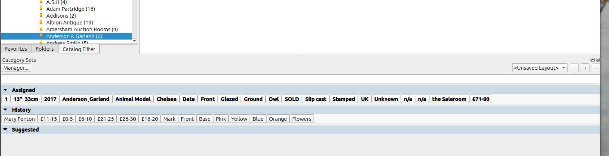Image resolution: width=609 pixels, height=156 pixels.
Task: Click the bookmark icon beside Albion Antique
Action: [41, 22]
